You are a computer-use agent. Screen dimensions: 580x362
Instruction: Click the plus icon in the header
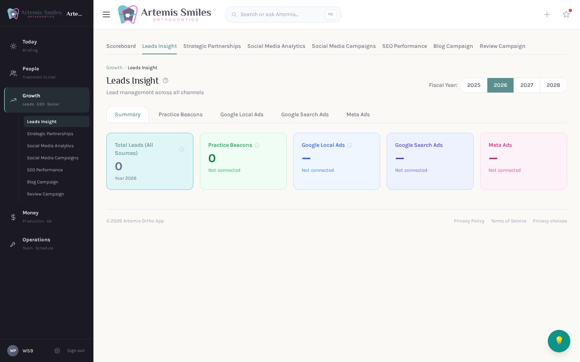pos(547,14)
